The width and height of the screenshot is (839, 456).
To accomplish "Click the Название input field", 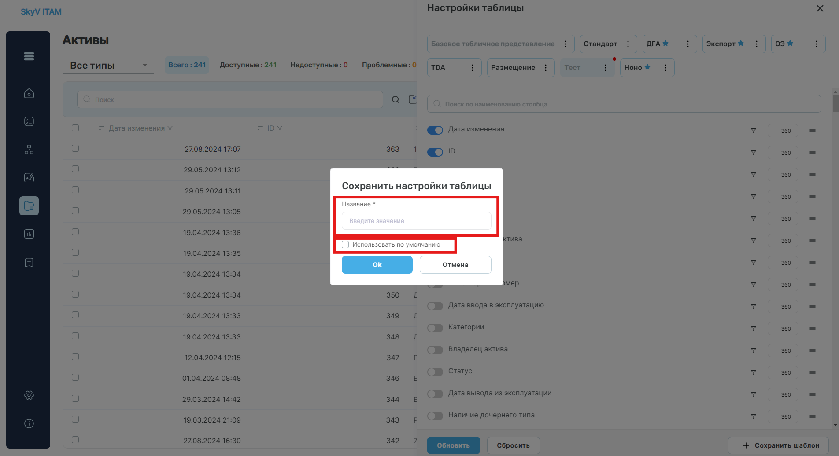I will 417,221.
